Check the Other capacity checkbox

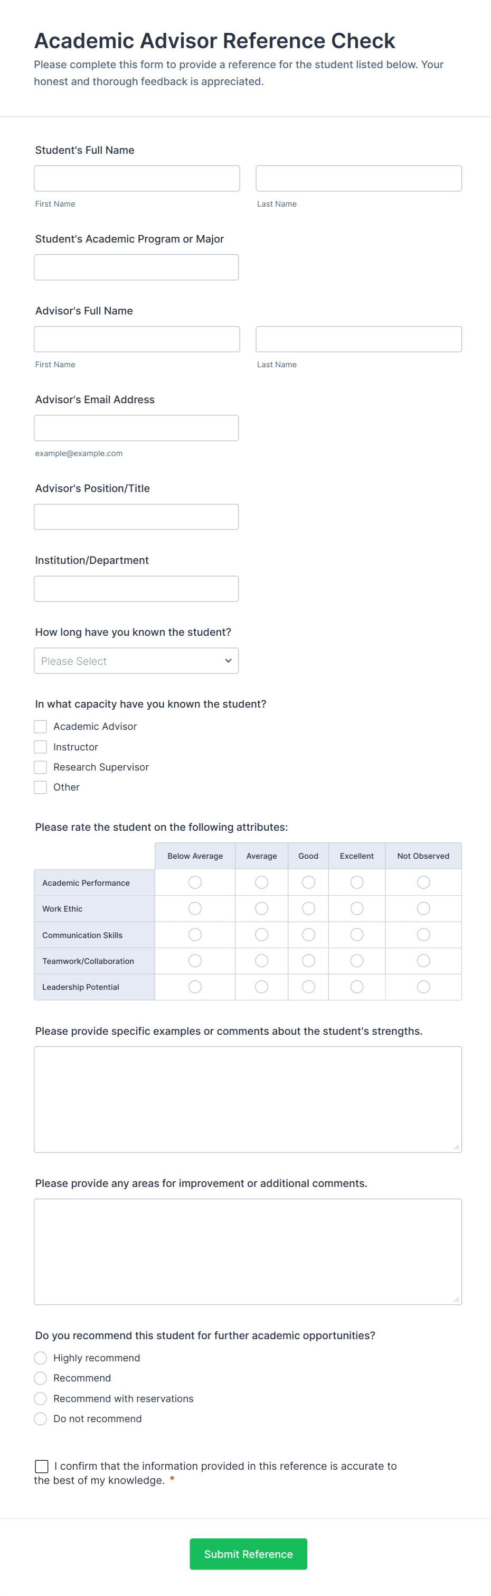pyautogui.click(x=40, y=787)
